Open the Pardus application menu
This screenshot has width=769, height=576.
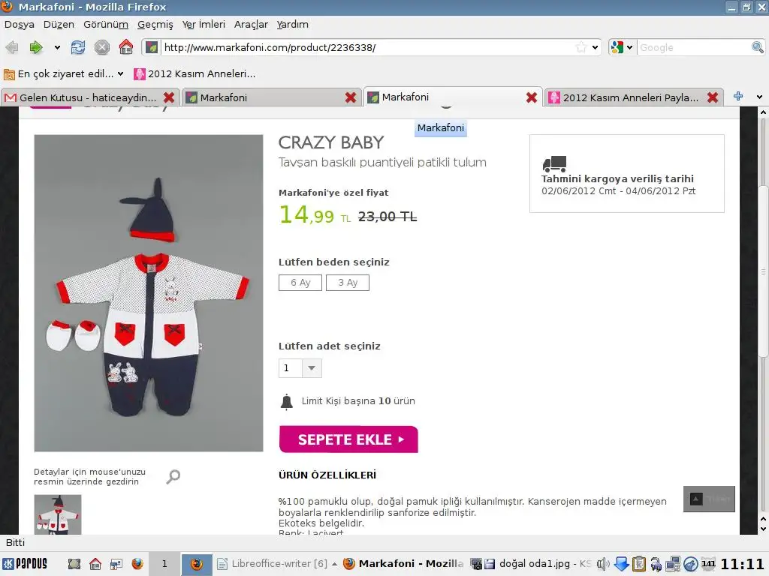(x=25, y=564)
